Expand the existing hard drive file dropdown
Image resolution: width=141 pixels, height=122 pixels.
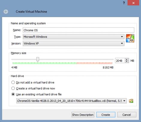(x=71, y=101)
